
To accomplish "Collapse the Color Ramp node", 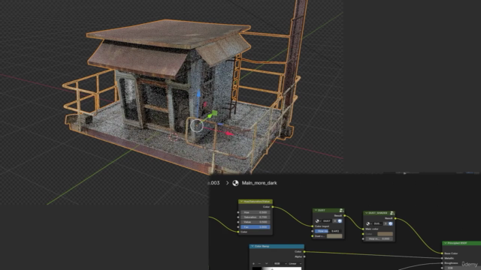I will coord(253,246).
